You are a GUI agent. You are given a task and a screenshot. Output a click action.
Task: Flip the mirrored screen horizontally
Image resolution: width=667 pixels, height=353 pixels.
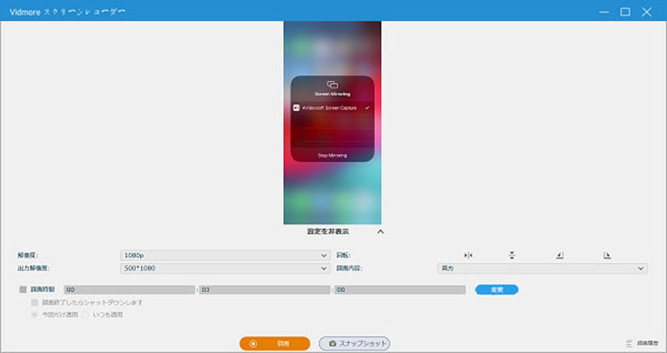(x=469, y=256)
